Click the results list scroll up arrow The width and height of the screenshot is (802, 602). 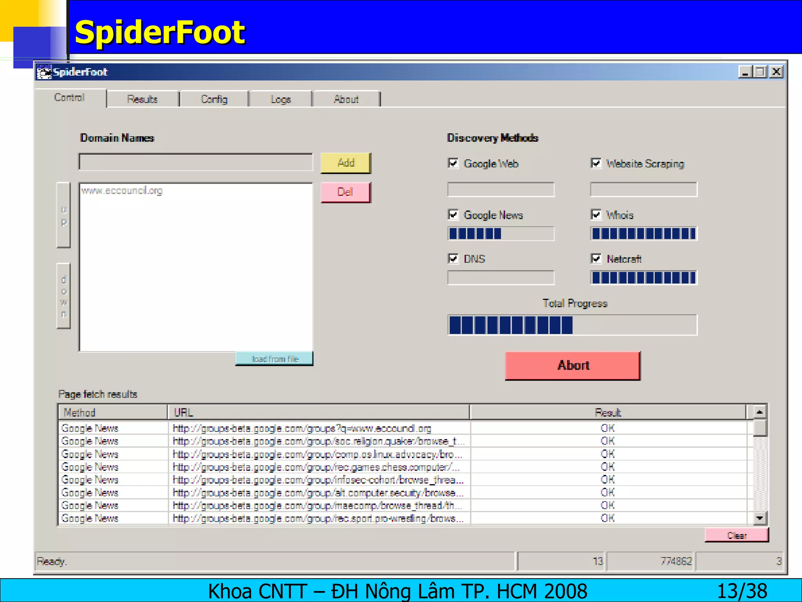[x=759, y=412]
